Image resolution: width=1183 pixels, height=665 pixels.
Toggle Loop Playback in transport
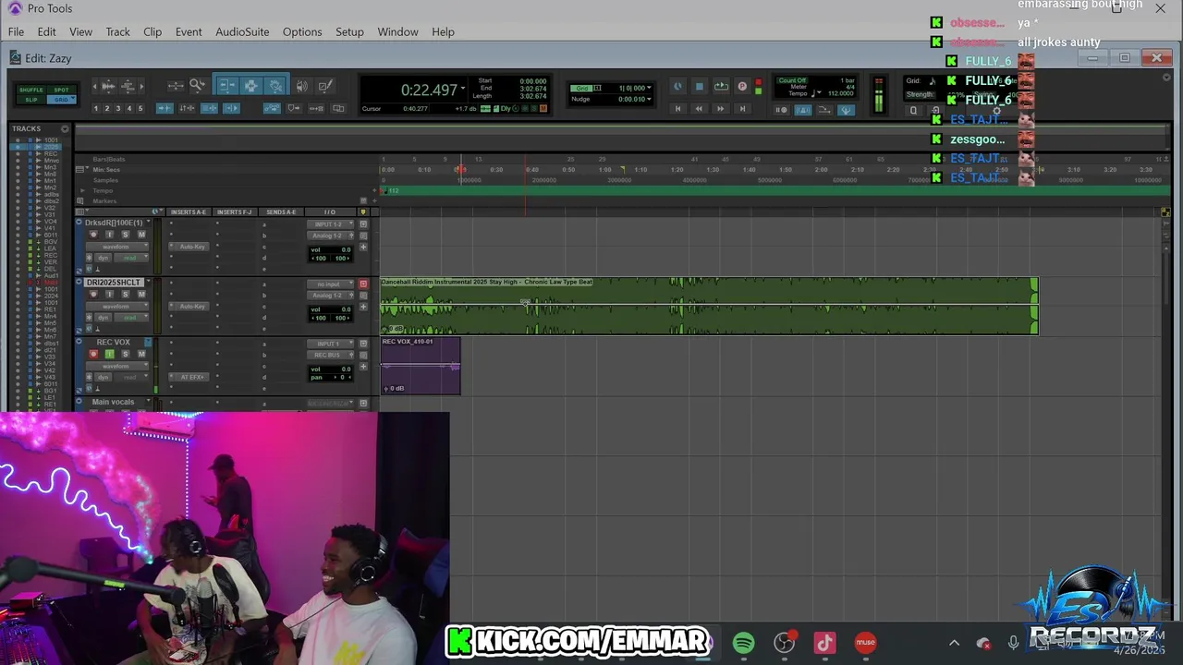tap(721, 86)
